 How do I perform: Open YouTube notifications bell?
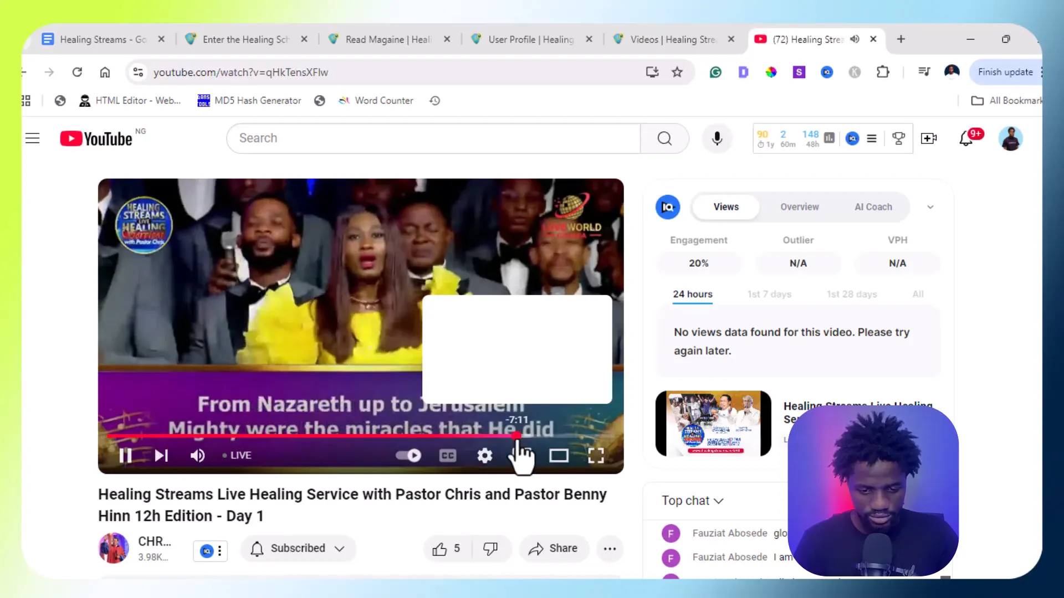coord(966,138)
